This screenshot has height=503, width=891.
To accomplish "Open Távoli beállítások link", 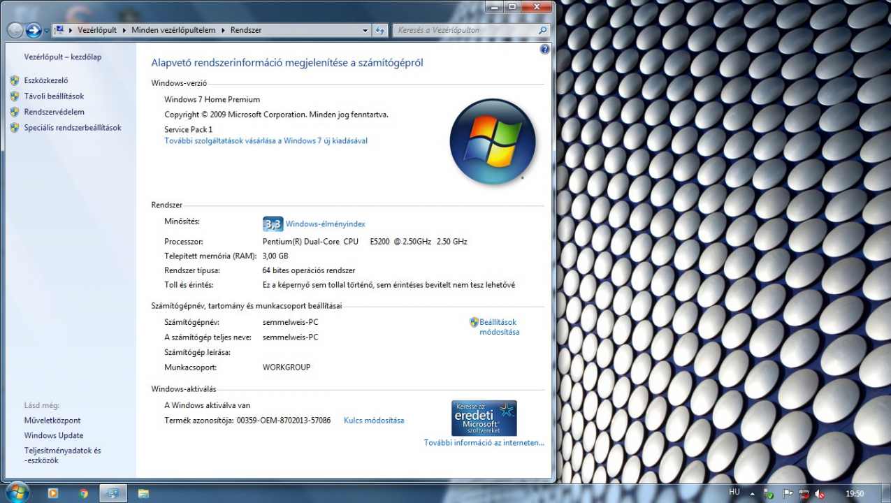I will click(x=54, y=96).
